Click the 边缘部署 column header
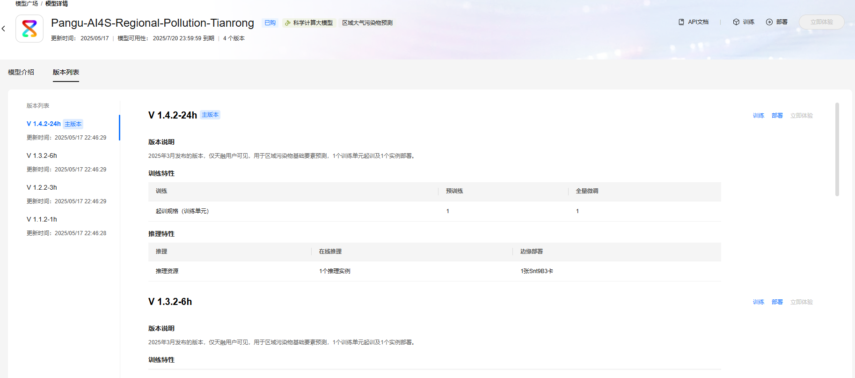The width and height of the screenshot is (855, 378). tap(532, 252)
